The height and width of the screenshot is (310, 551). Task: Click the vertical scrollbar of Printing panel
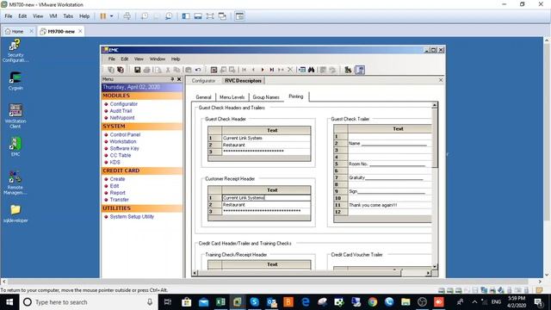tap(435, 186)
